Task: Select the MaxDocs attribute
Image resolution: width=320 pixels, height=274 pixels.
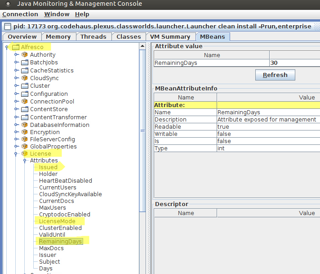Action: tap(51, 248)
